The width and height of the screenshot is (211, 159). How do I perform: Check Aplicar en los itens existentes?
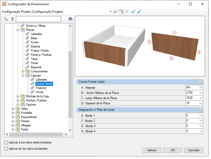(x=6, y=149)
